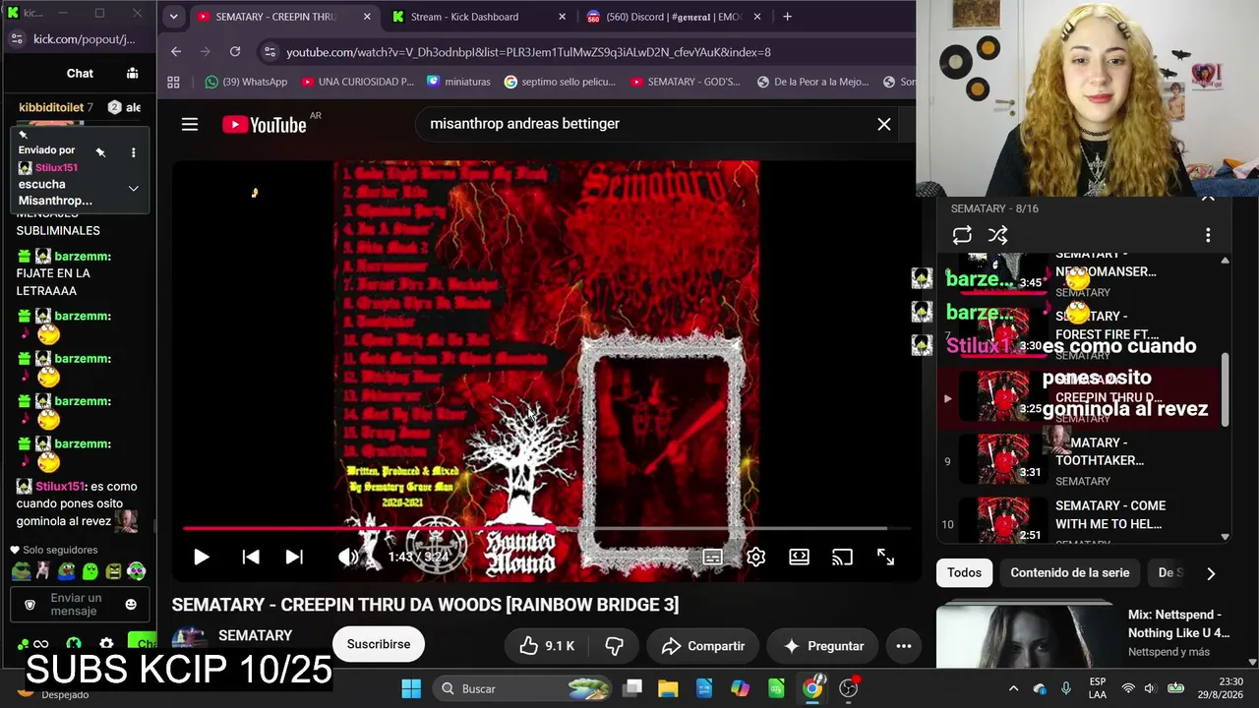
Task: Open the (39) WhatsApp bookmark
Action: pos(246,83)
